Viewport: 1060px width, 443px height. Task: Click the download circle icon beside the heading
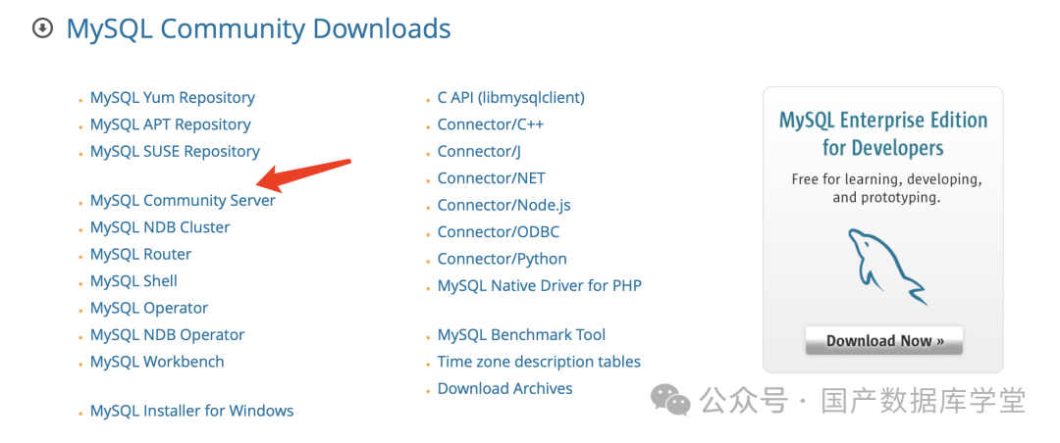42,28
